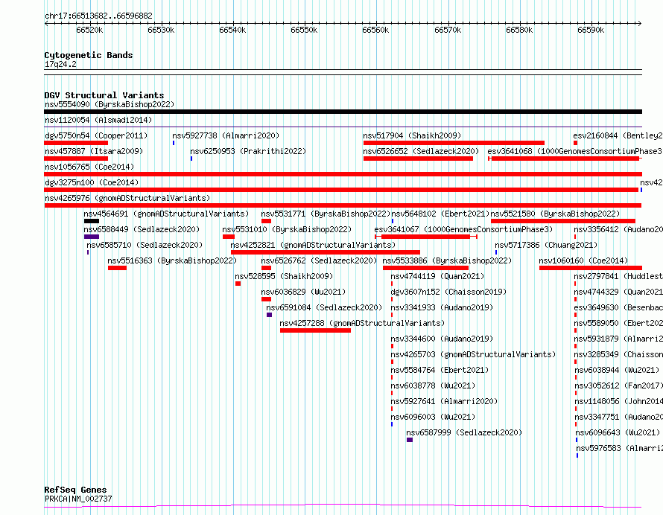663x515 pixels.
Task: Click nsv6038944 (Wu2021) label
Action: (x=617, y=370)
